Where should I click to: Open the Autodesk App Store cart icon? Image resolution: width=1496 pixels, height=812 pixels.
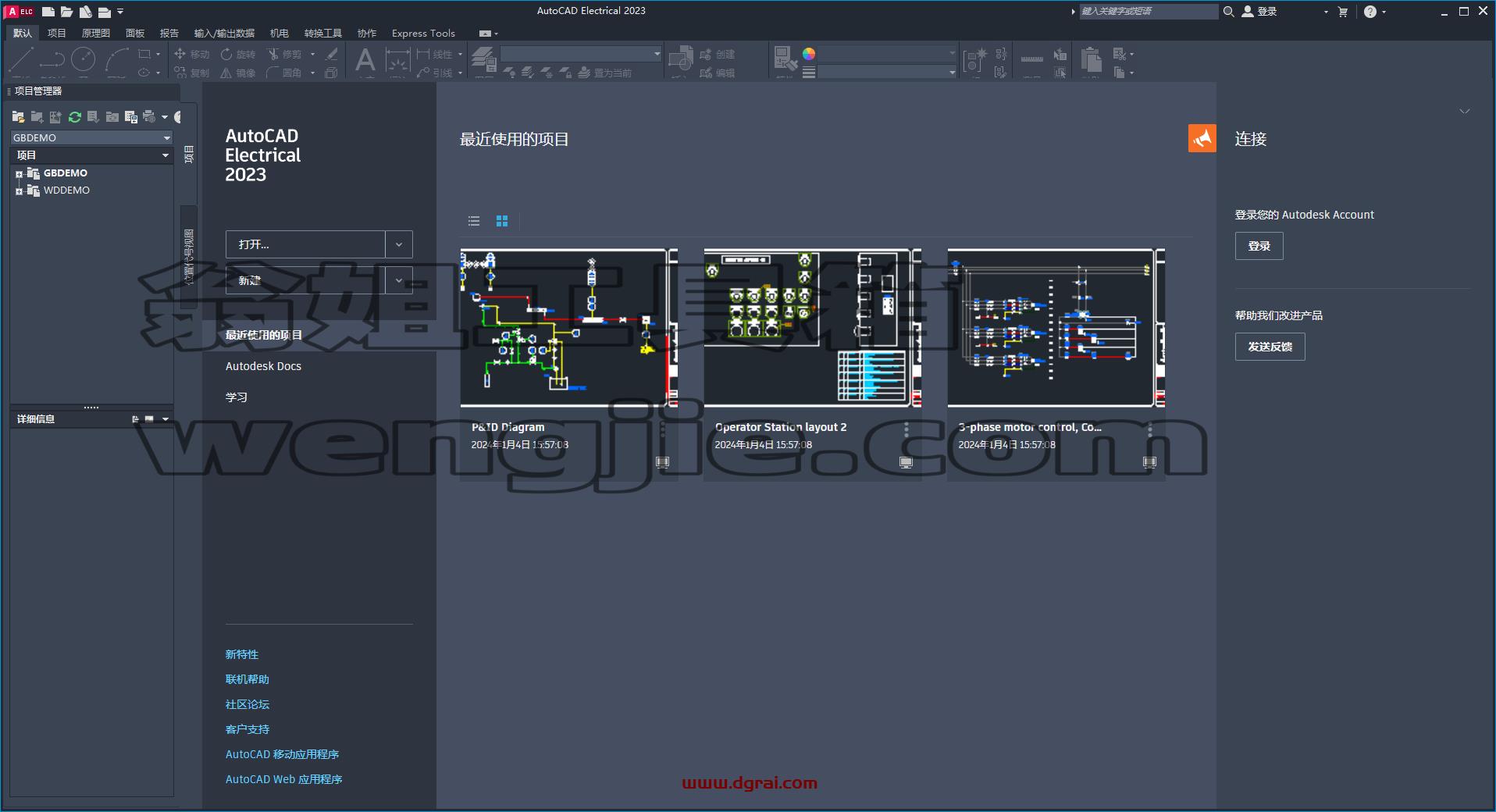coord(1343,12)
